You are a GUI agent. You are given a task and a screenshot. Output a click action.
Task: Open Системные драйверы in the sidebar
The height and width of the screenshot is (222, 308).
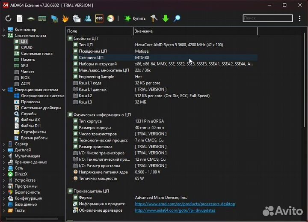(x=38, y=108)
